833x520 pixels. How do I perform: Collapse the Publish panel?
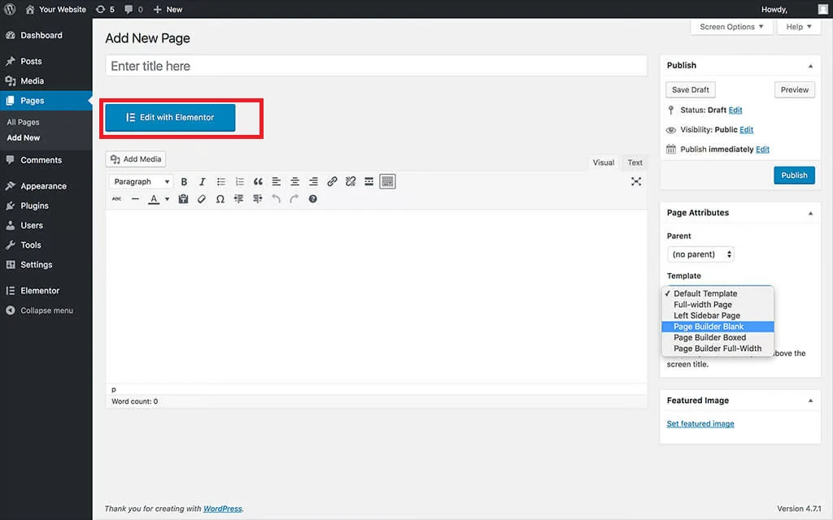pos(809,66)
